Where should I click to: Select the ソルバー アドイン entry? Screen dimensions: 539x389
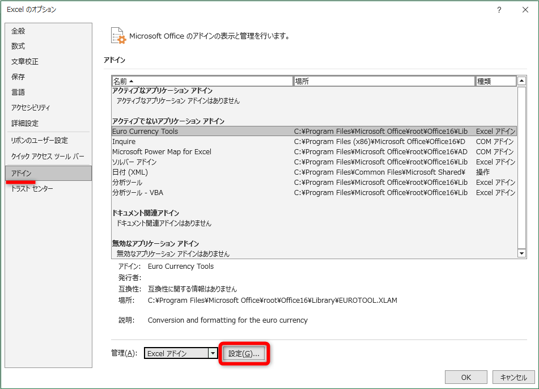(170, 162)
